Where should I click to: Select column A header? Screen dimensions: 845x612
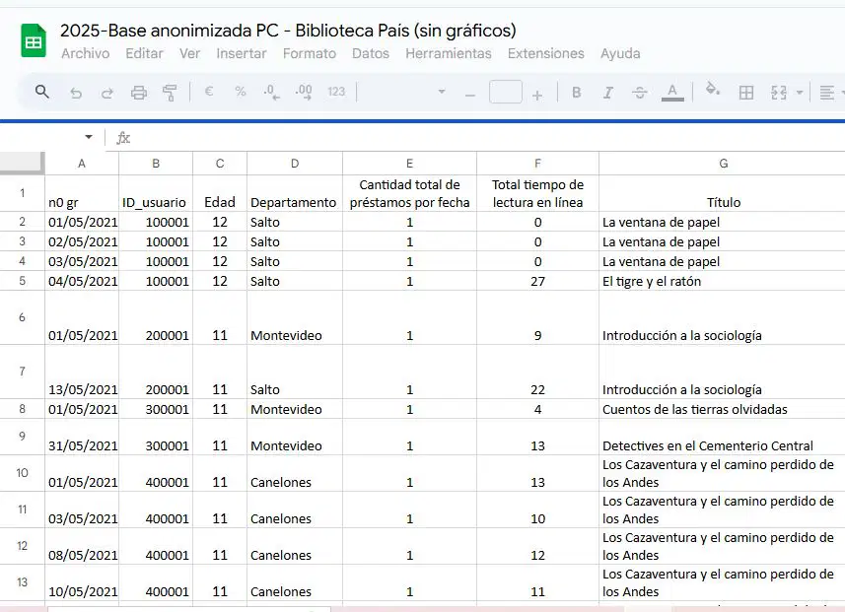(x=82, y=164)
